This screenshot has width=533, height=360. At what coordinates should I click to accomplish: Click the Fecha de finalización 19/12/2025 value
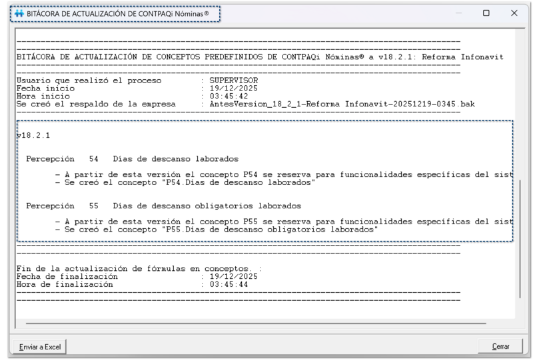pos(234,276)
